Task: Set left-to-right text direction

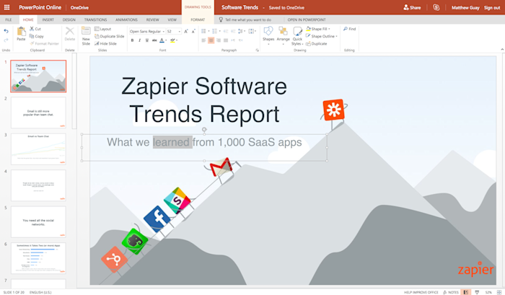Action: (233, 40)
